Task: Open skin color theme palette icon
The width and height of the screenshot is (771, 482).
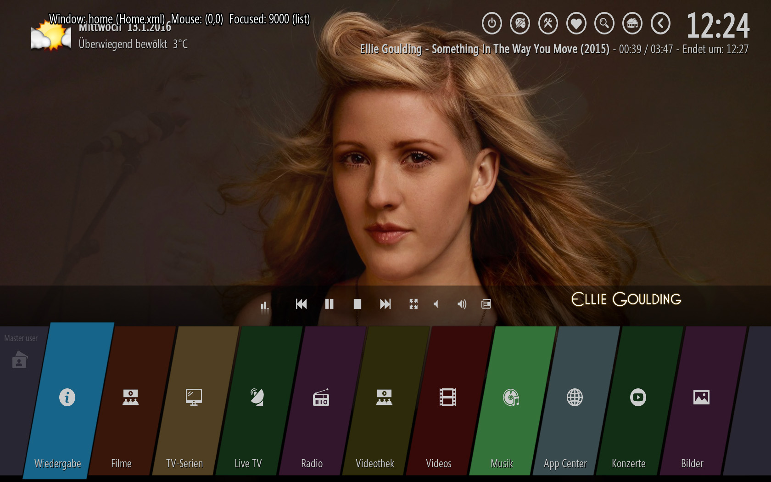Action: [520, 23]
